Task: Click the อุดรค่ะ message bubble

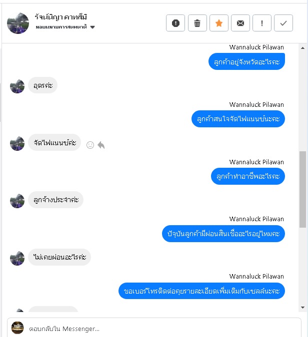Action: point(43,85)
